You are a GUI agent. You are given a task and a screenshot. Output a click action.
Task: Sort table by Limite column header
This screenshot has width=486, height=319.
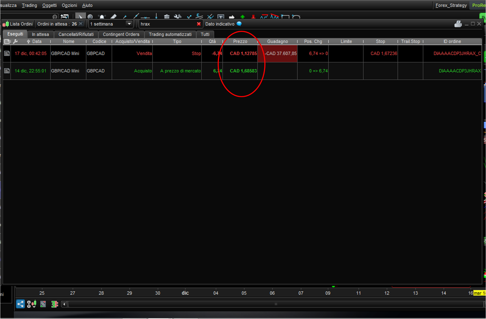click(346, 41)
